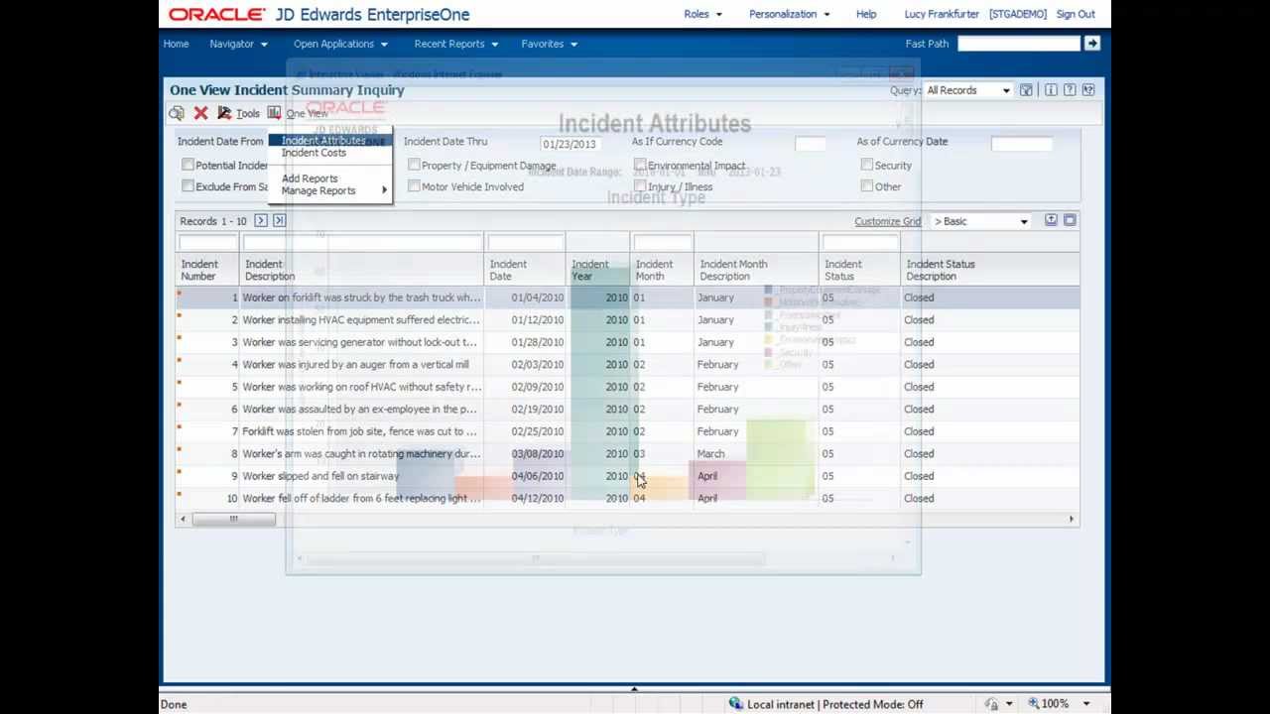1270x714 pixels.
Task: Click the Local intranet zone icon
Action: click(735, 704)
